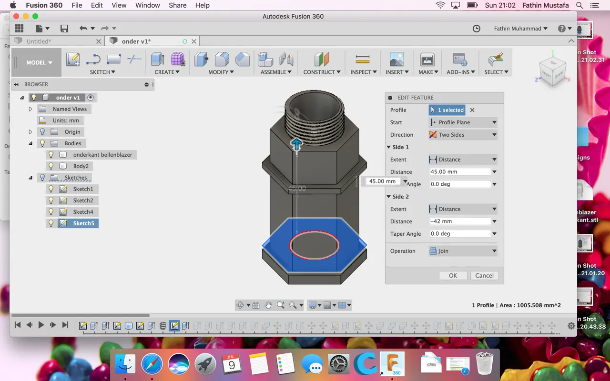Toggle visibility bulb of Origin folder
610x381 pixels.
[42, 132]
